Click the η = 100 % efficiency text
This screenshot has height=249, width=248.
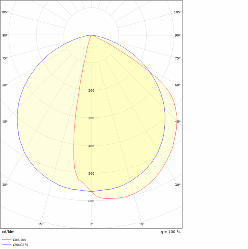point(171,232)
